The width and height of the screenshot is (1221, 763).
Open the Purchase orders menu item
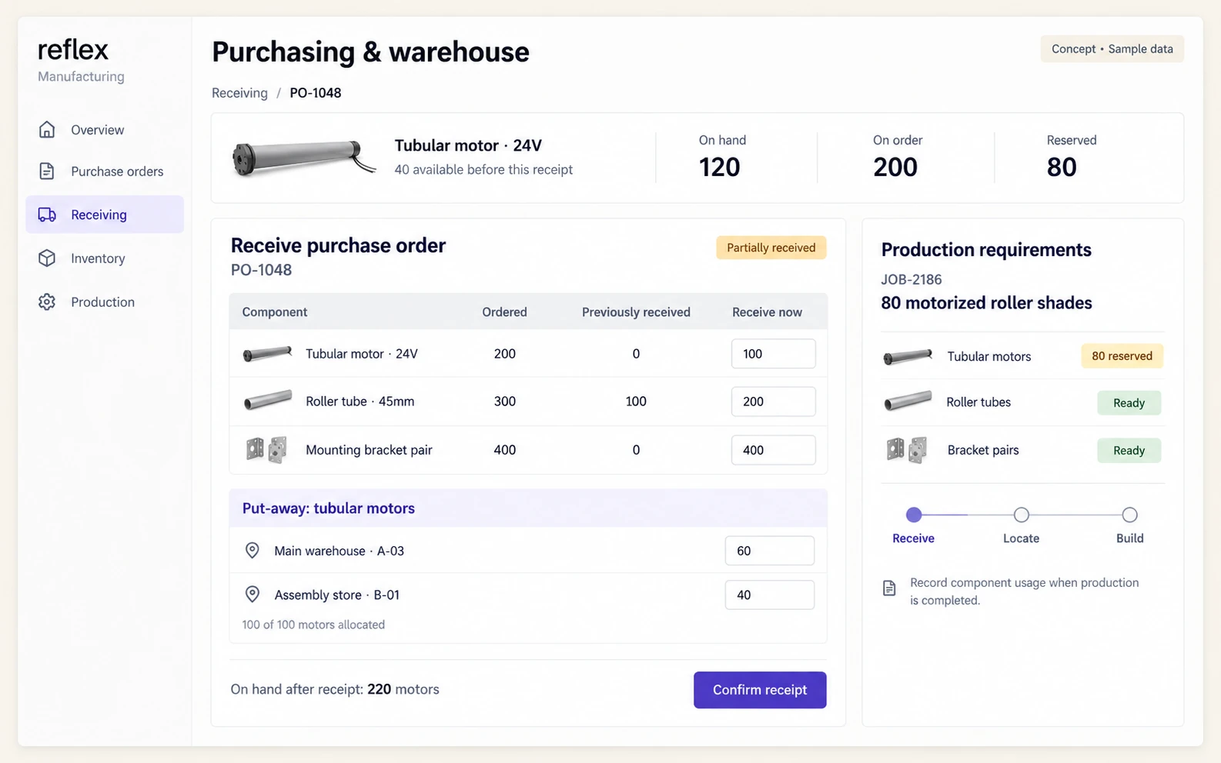tap(105, 172)
